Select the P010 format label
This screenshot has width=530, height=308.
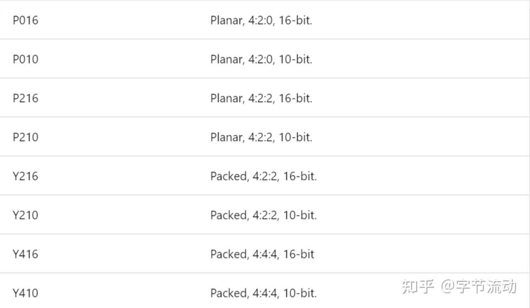(25, 59)
